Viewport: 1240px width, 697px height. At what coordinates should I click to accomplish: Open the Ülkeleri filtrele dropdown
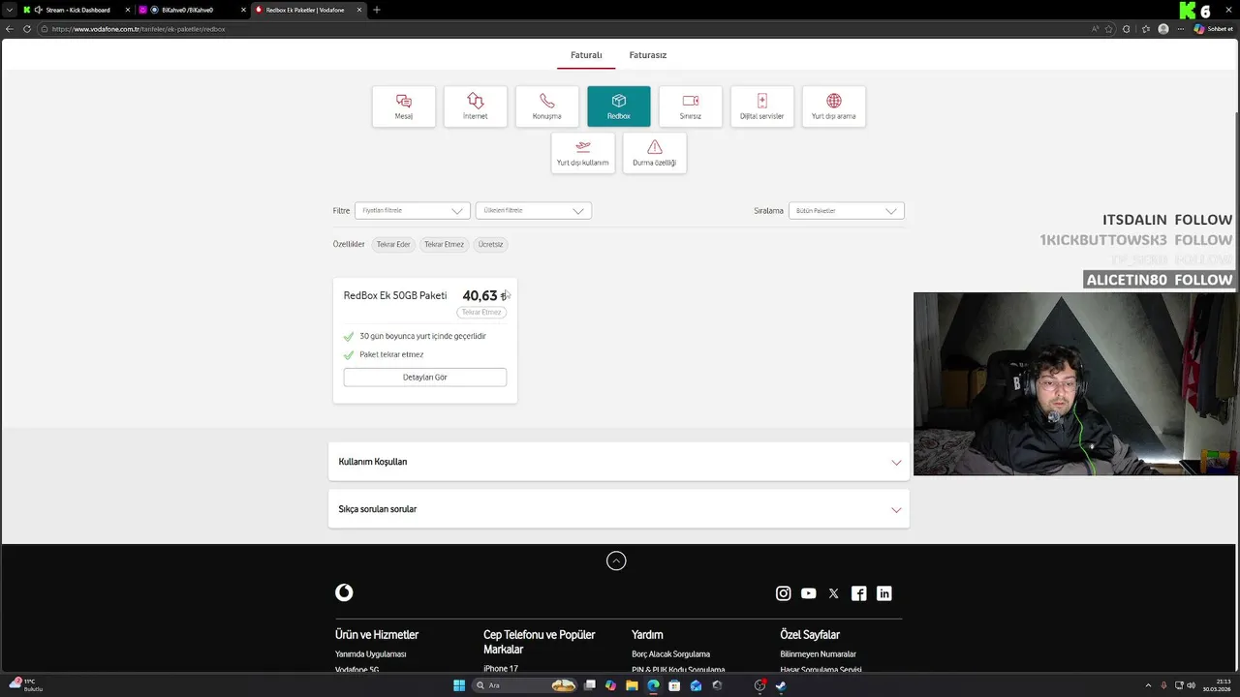click(x=534, y=210)
